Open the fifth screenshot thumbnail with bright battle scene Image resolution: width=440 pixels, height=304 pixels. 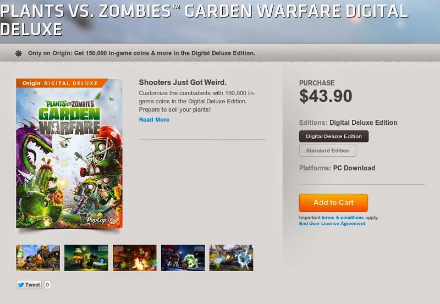(231, 258)
